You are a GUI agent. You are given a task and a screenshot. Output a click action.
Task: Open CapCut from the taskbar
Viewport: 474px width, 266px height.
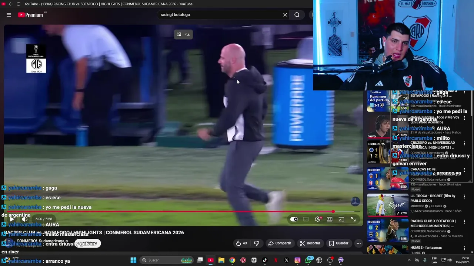[x=254, y=260]
